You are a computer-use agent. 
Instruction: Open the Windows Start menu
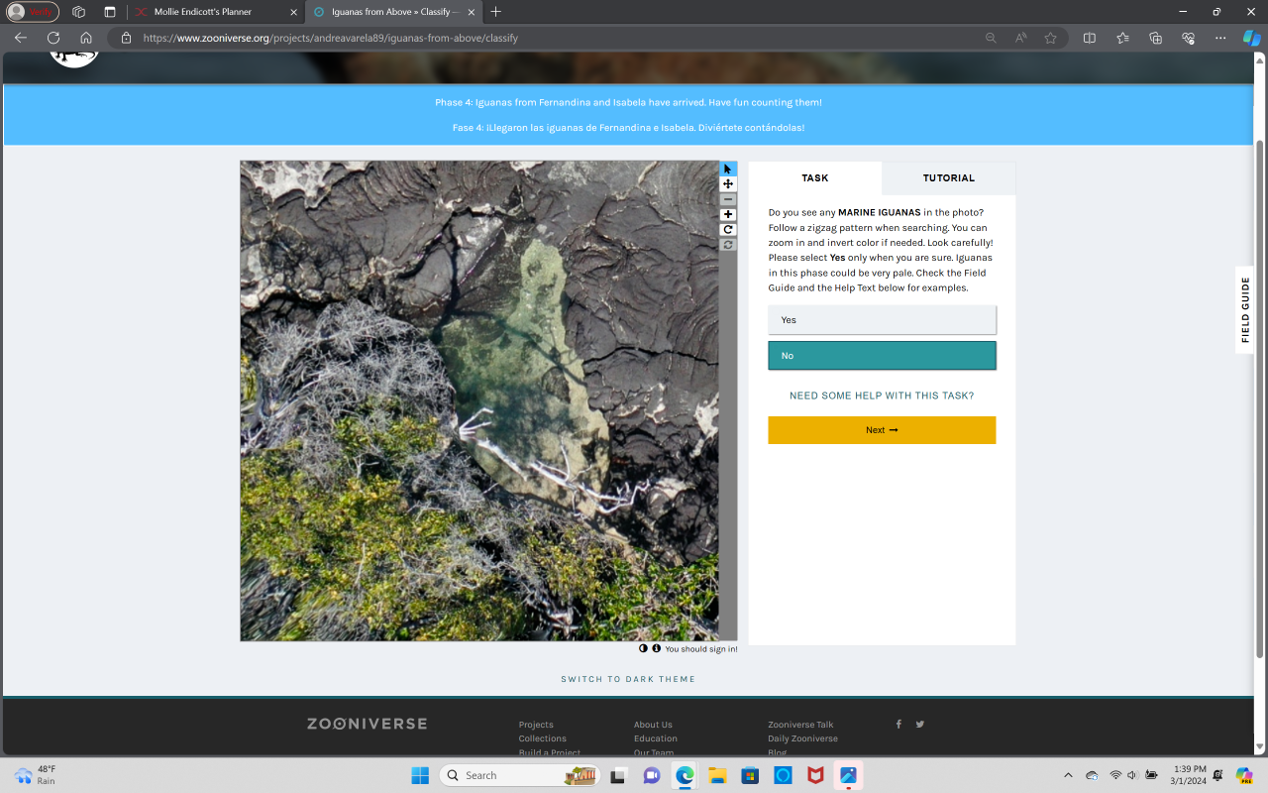click(x=420, y=775)
